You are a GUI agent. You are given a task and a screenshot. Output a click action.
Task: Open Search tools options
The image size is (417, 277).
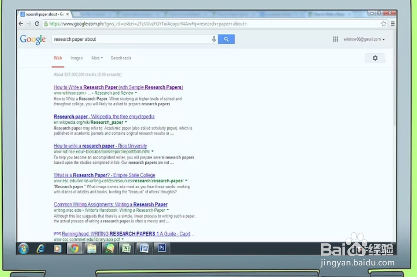click(121, 58)
